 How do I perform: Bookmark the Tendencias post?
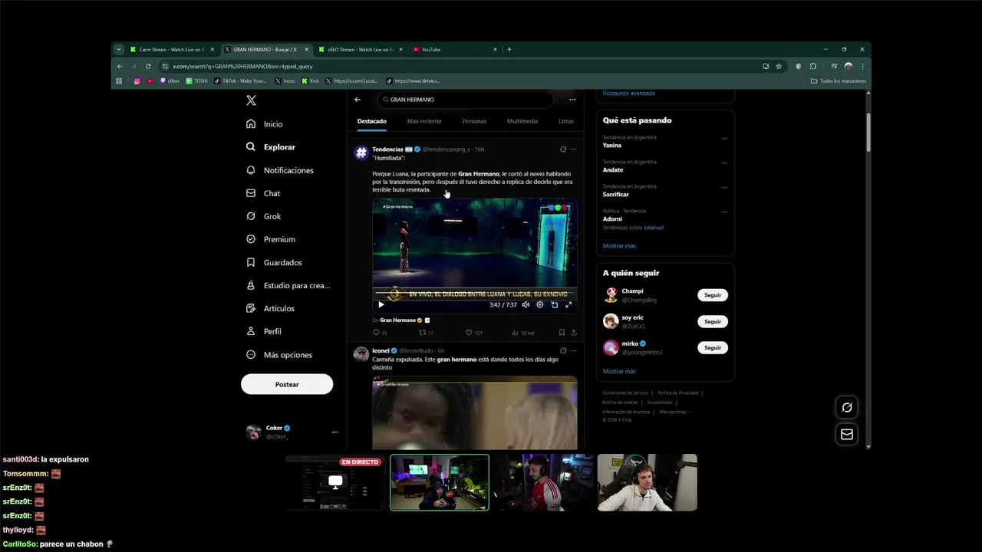point(562,333)
